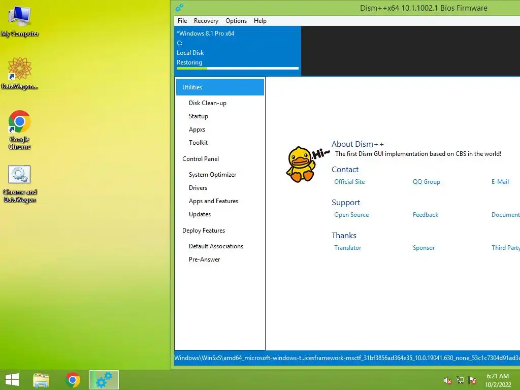Follow the Feedback link
This screenshot has height=390, width=520.
(x=426, y=215)
